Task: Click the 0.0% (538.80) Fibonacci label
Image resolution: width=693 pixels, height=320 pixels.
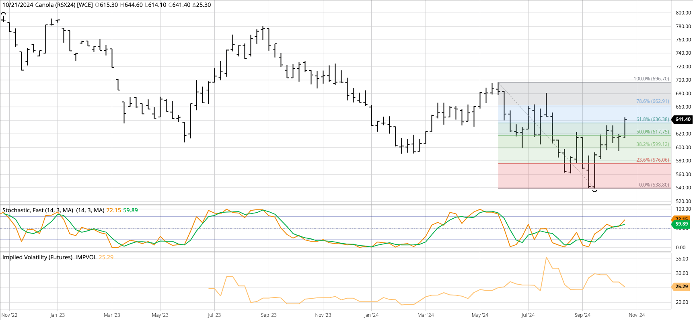Action: [x=654, y=185]
